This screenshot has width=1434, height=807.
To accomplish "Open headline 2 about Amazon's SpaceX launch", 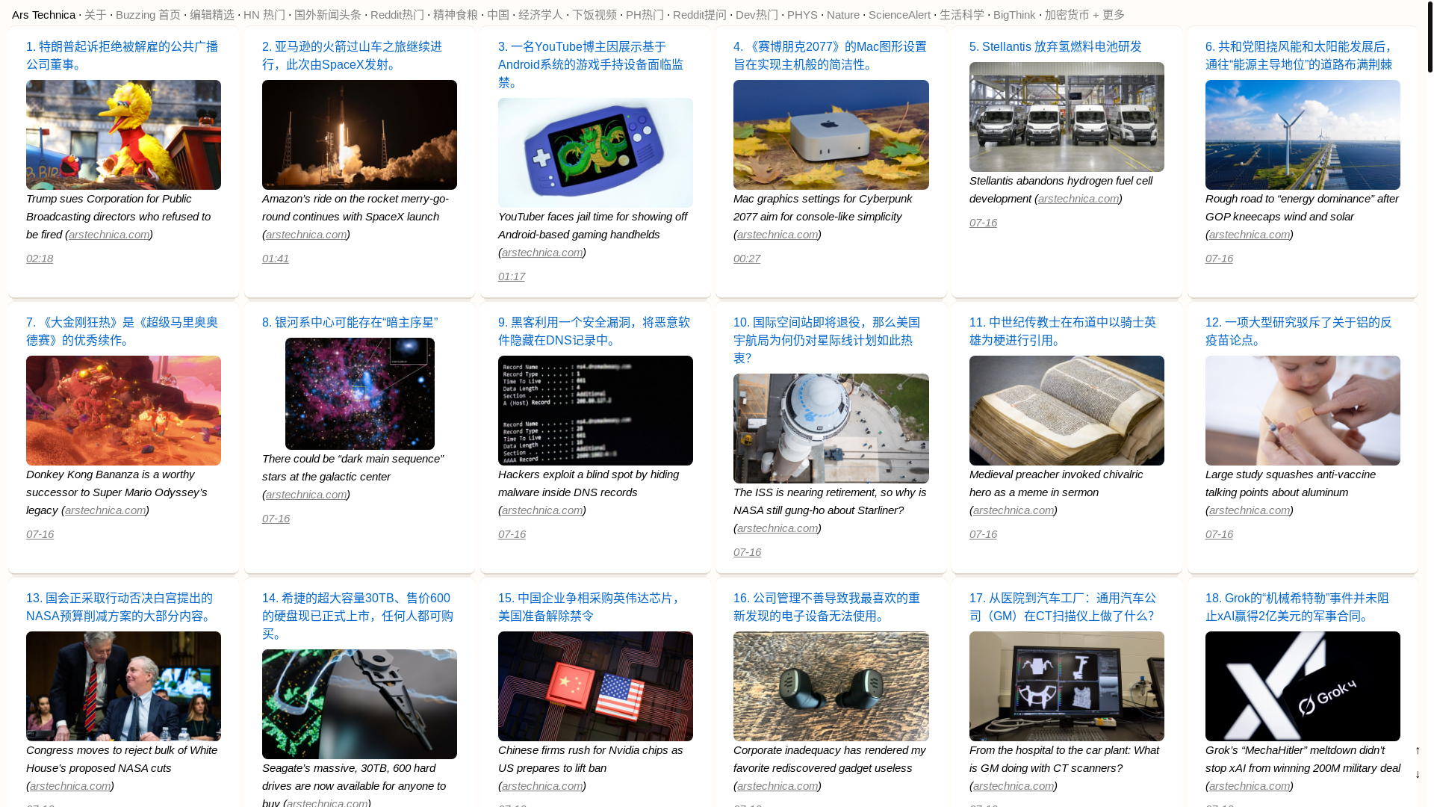I will (352, 55).
